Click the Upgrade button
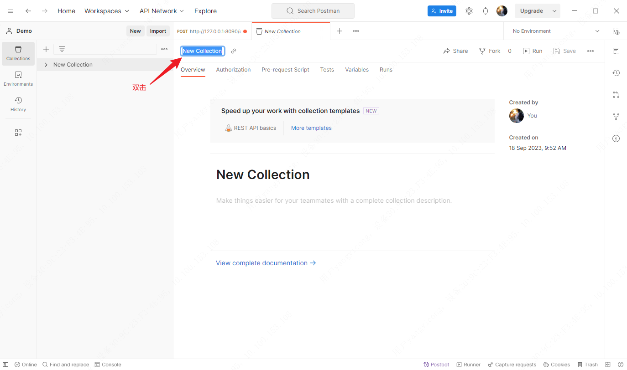627x370 pixels. point(532,11)
